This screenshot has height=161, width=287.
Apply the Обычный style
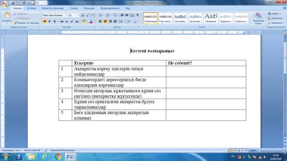click(x=150, y=18)
